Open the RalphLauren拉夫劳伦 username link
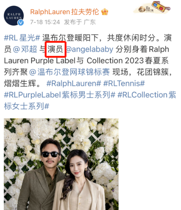The image size is (181, 210). [65, 12]
